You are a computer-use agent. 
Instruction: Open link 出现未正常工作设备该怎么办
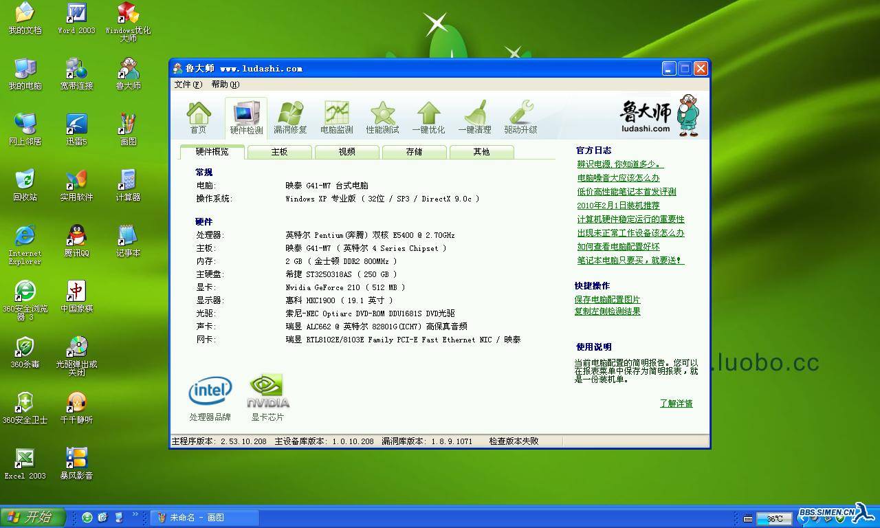point(630,233)
